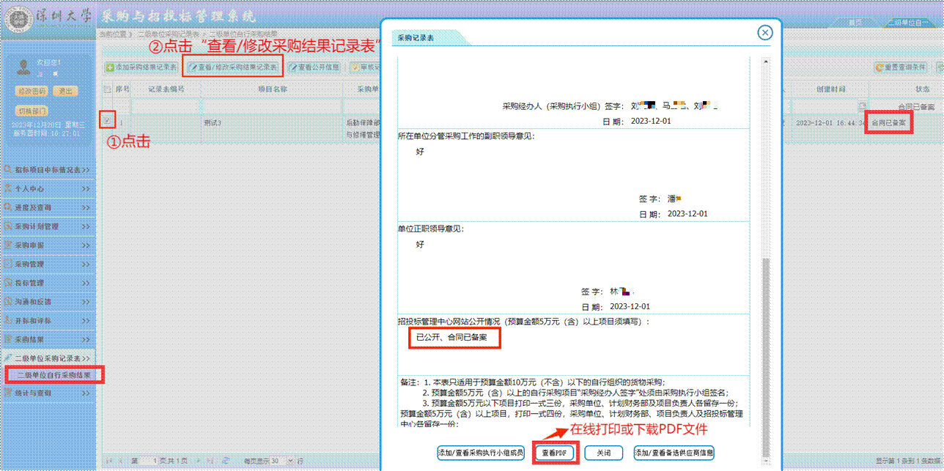Open 查看公开信息 from the toolbar
The width and height of the screenshot is (944, 471).
click(314, 67)
